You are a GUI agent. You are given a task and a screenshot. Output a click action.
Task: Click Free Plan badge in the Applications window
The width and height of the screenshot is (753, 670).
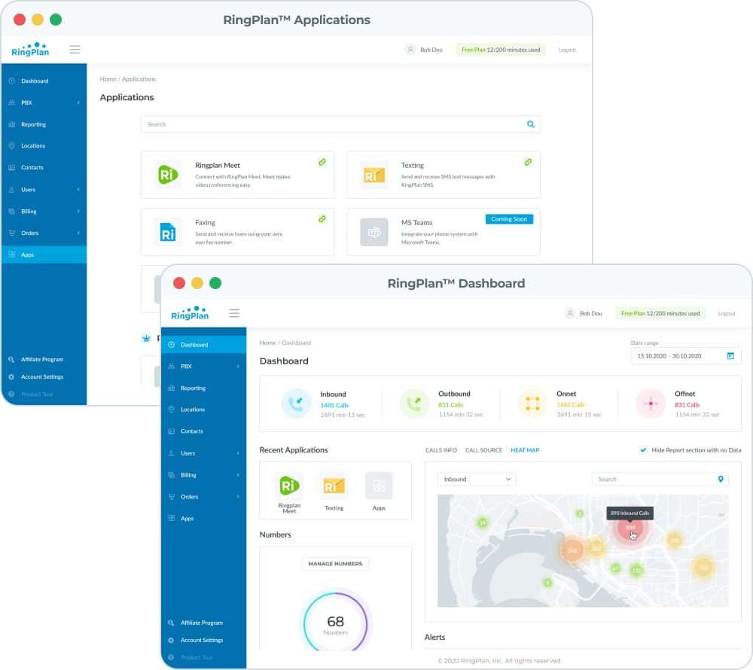coord(501,50)
